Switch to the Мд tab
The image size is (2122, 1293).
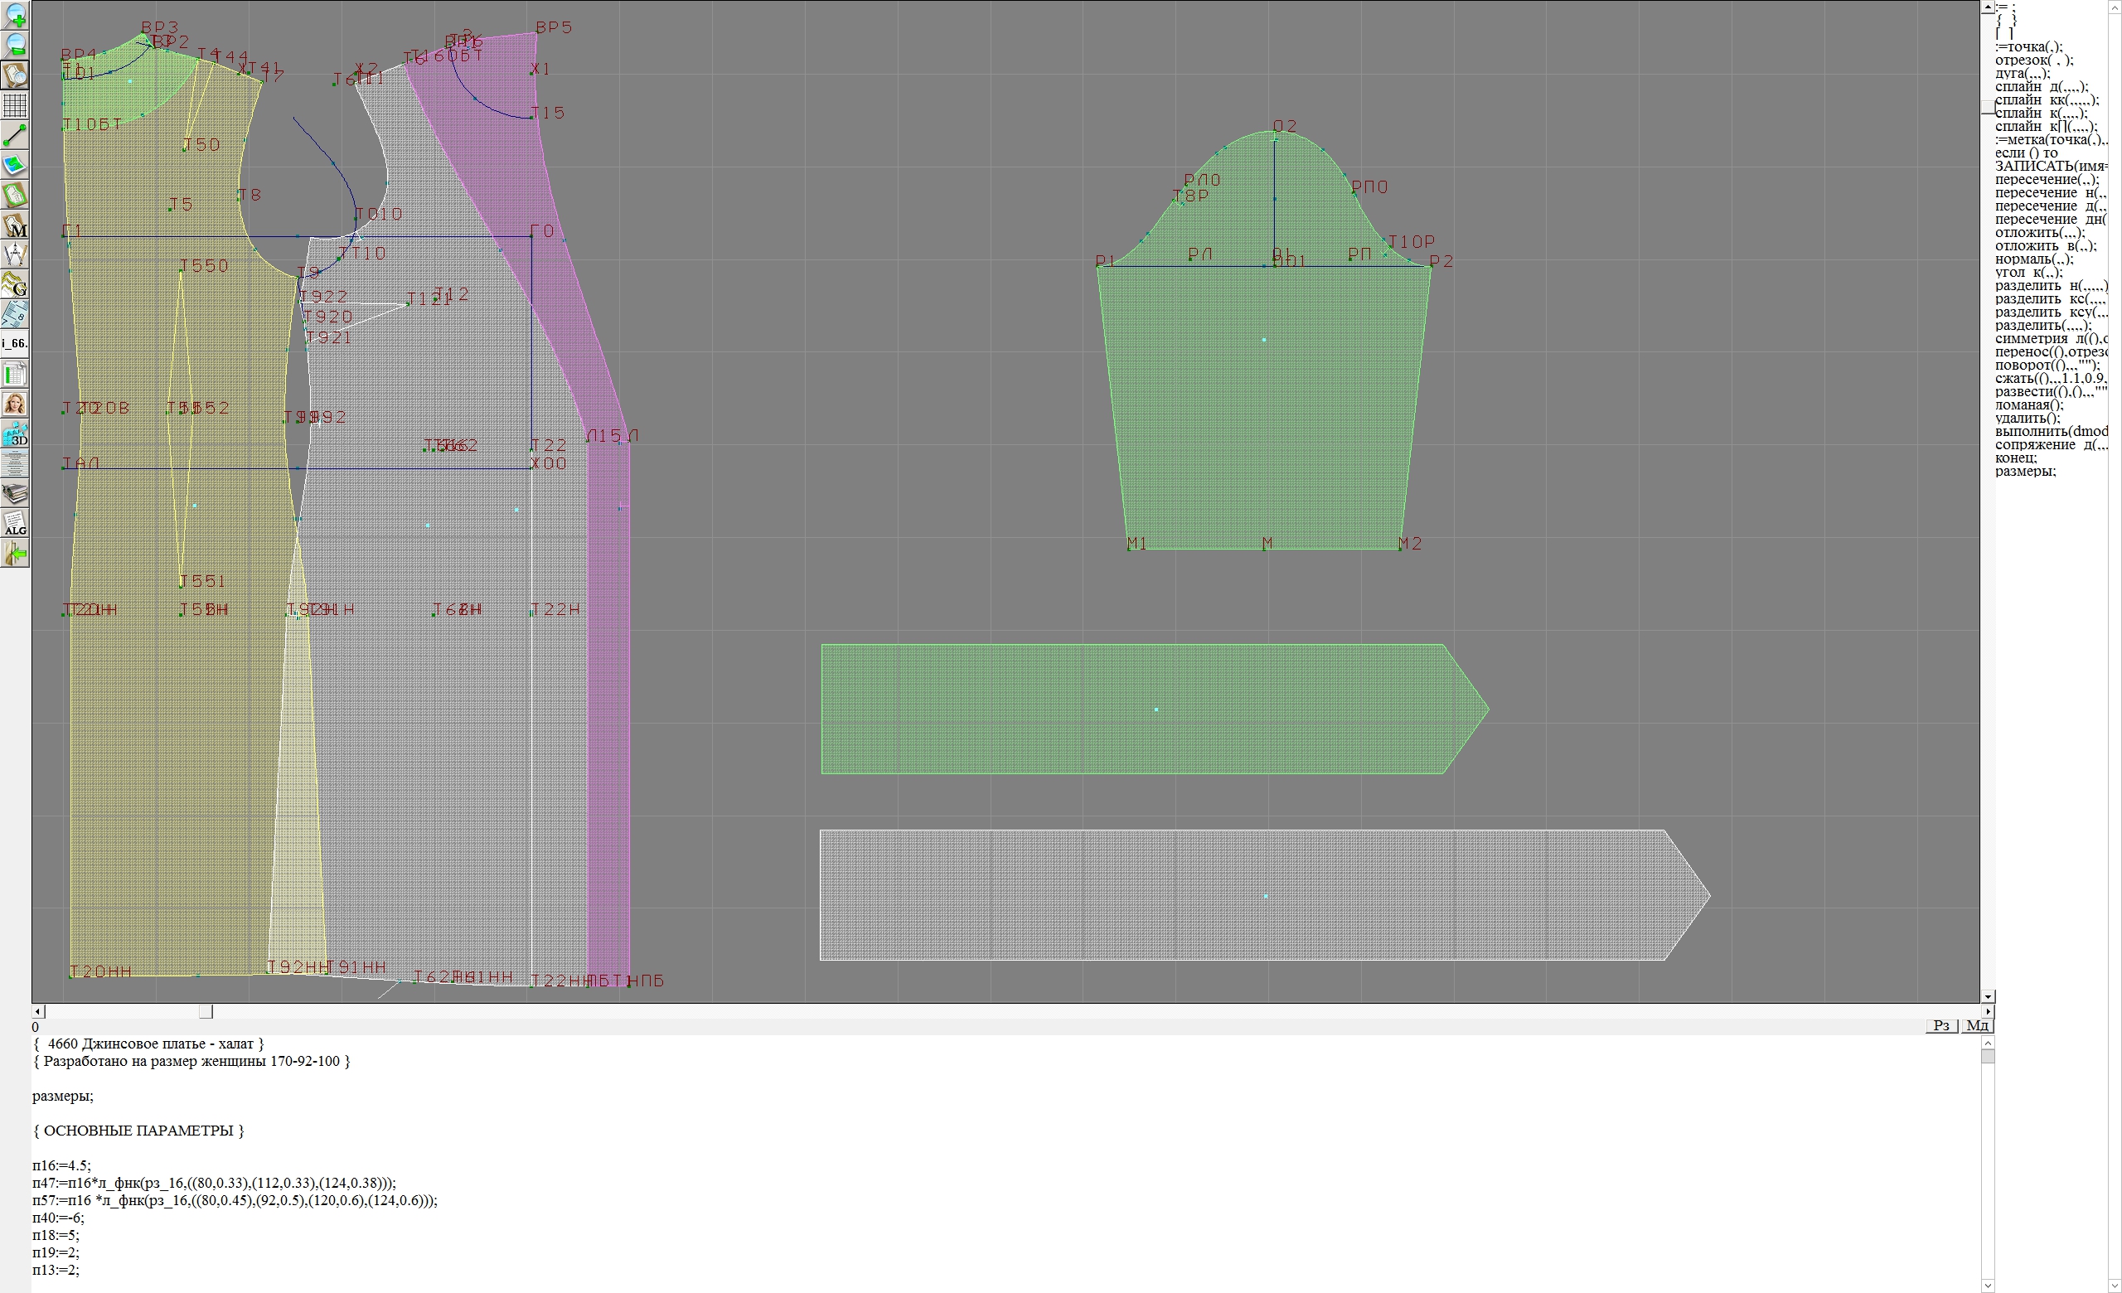pos(1977,1025)
